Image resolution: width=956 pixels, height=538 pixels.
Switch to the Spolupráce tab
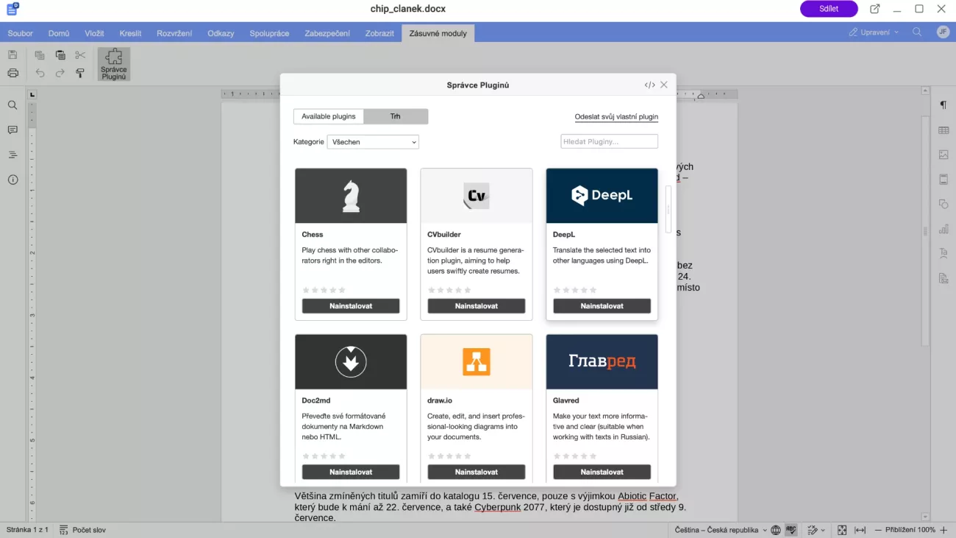269,33
